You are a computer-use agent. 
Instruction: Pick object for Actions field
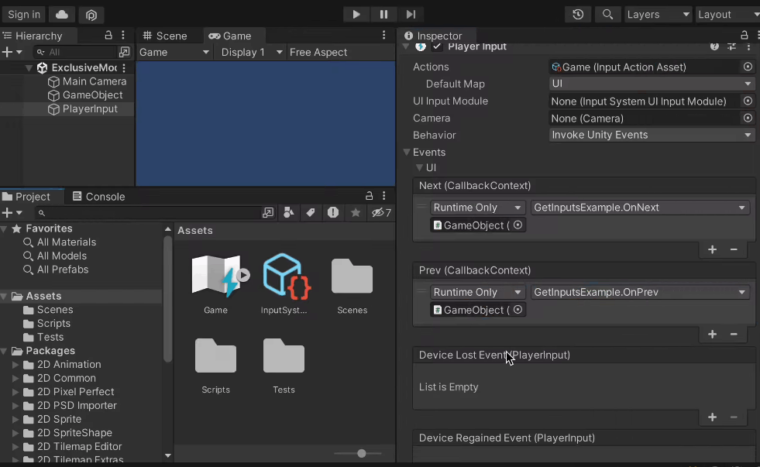tap(748, 67)
